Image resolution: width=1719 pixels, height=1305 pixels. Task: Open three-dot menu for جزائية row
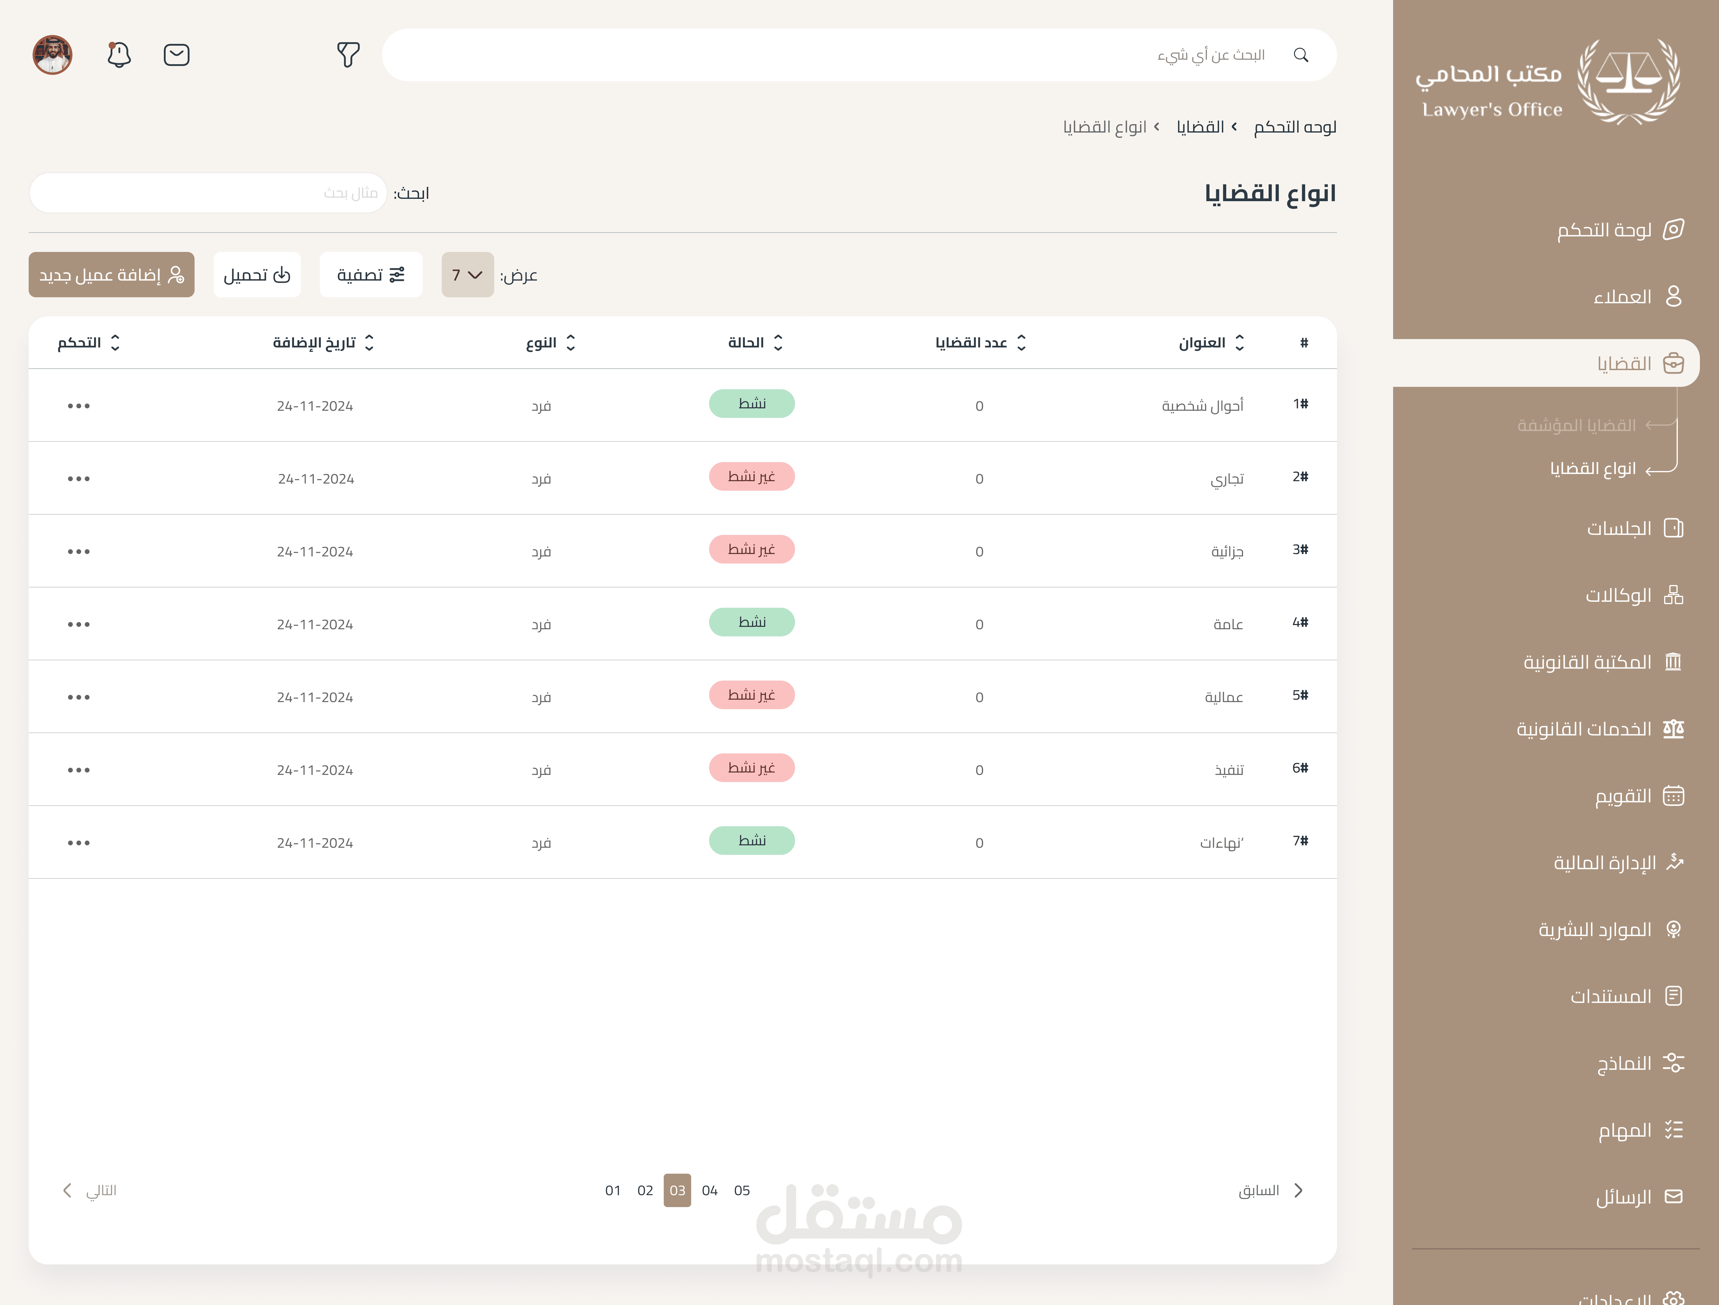(78, 552)
